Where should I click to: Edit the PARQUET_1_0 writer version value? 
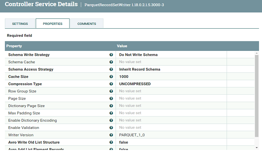tap(171, 135)
